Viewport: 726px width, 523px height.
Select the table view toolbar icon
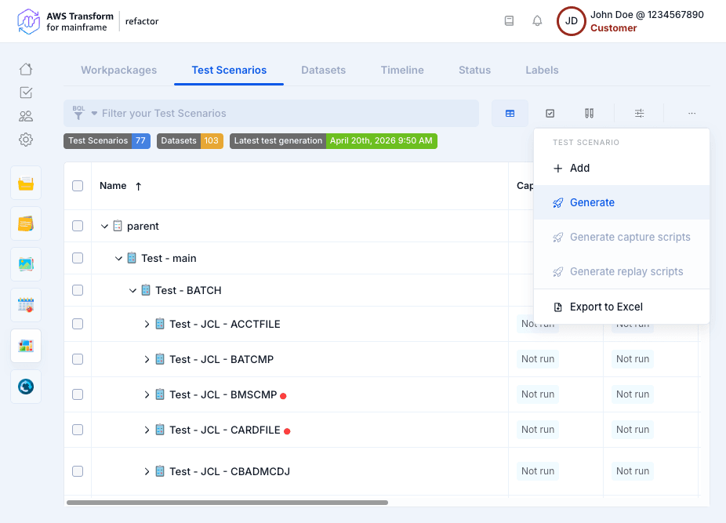(510, 114)
